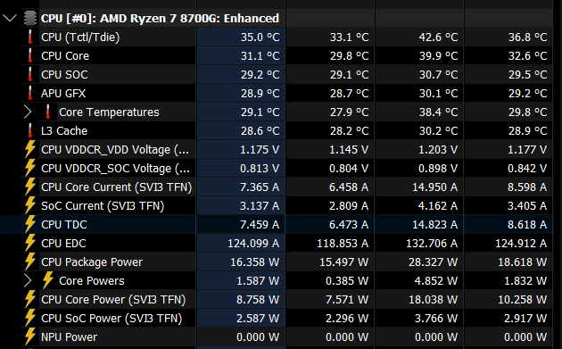The width and height of the screenshot is (562, 349).
Task: Select the SoC Current (SVI3 TFN) label
Action: click(103, 206)
